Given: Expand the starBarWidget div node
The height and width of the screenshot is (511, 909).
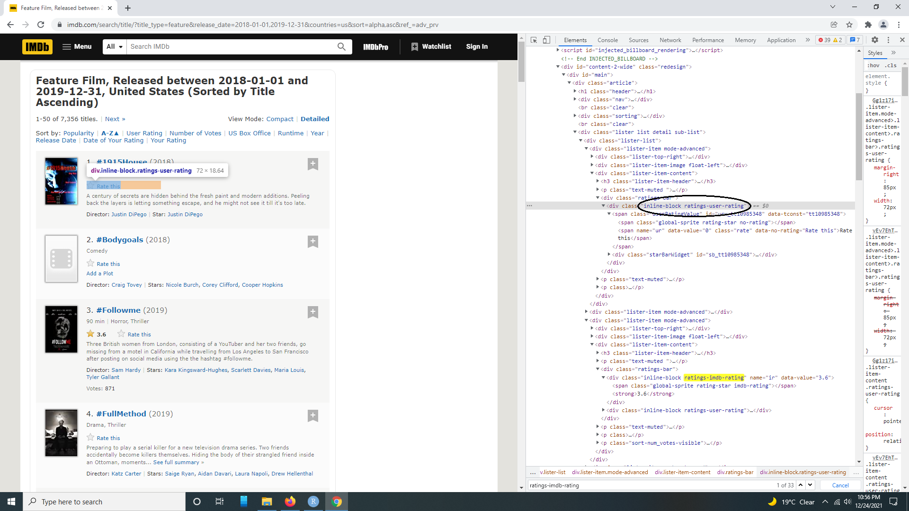Looking at the screenshot, I should coord(609,255).
